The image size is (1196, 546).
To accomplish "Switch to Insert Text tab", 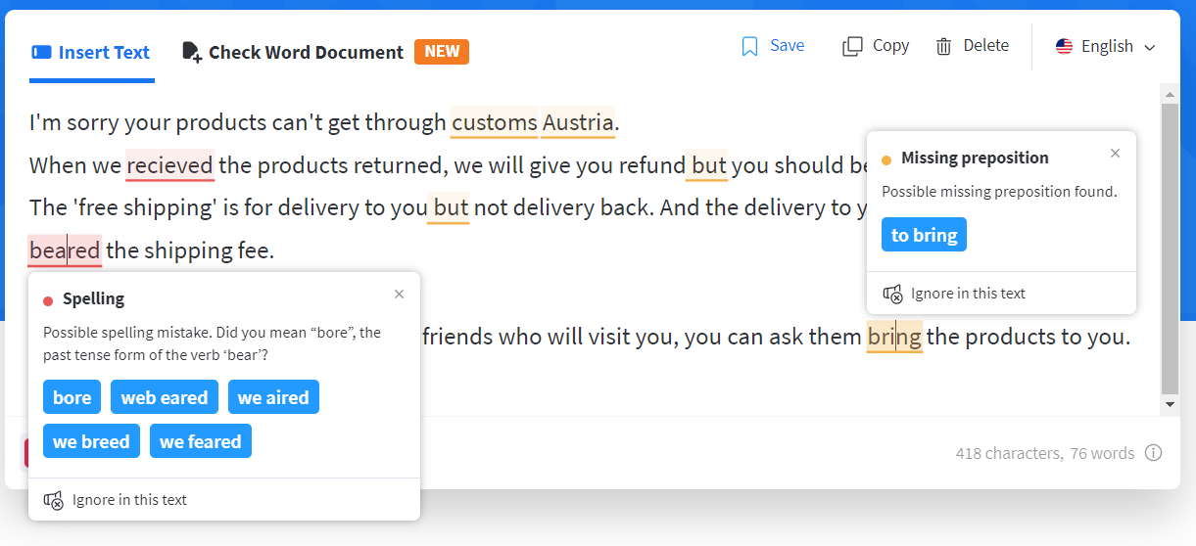I will [91, 53].
